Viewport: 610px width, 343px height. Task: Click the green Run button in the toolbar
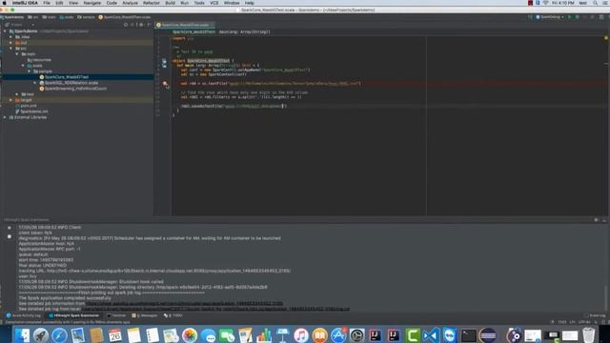coord(570,17)
